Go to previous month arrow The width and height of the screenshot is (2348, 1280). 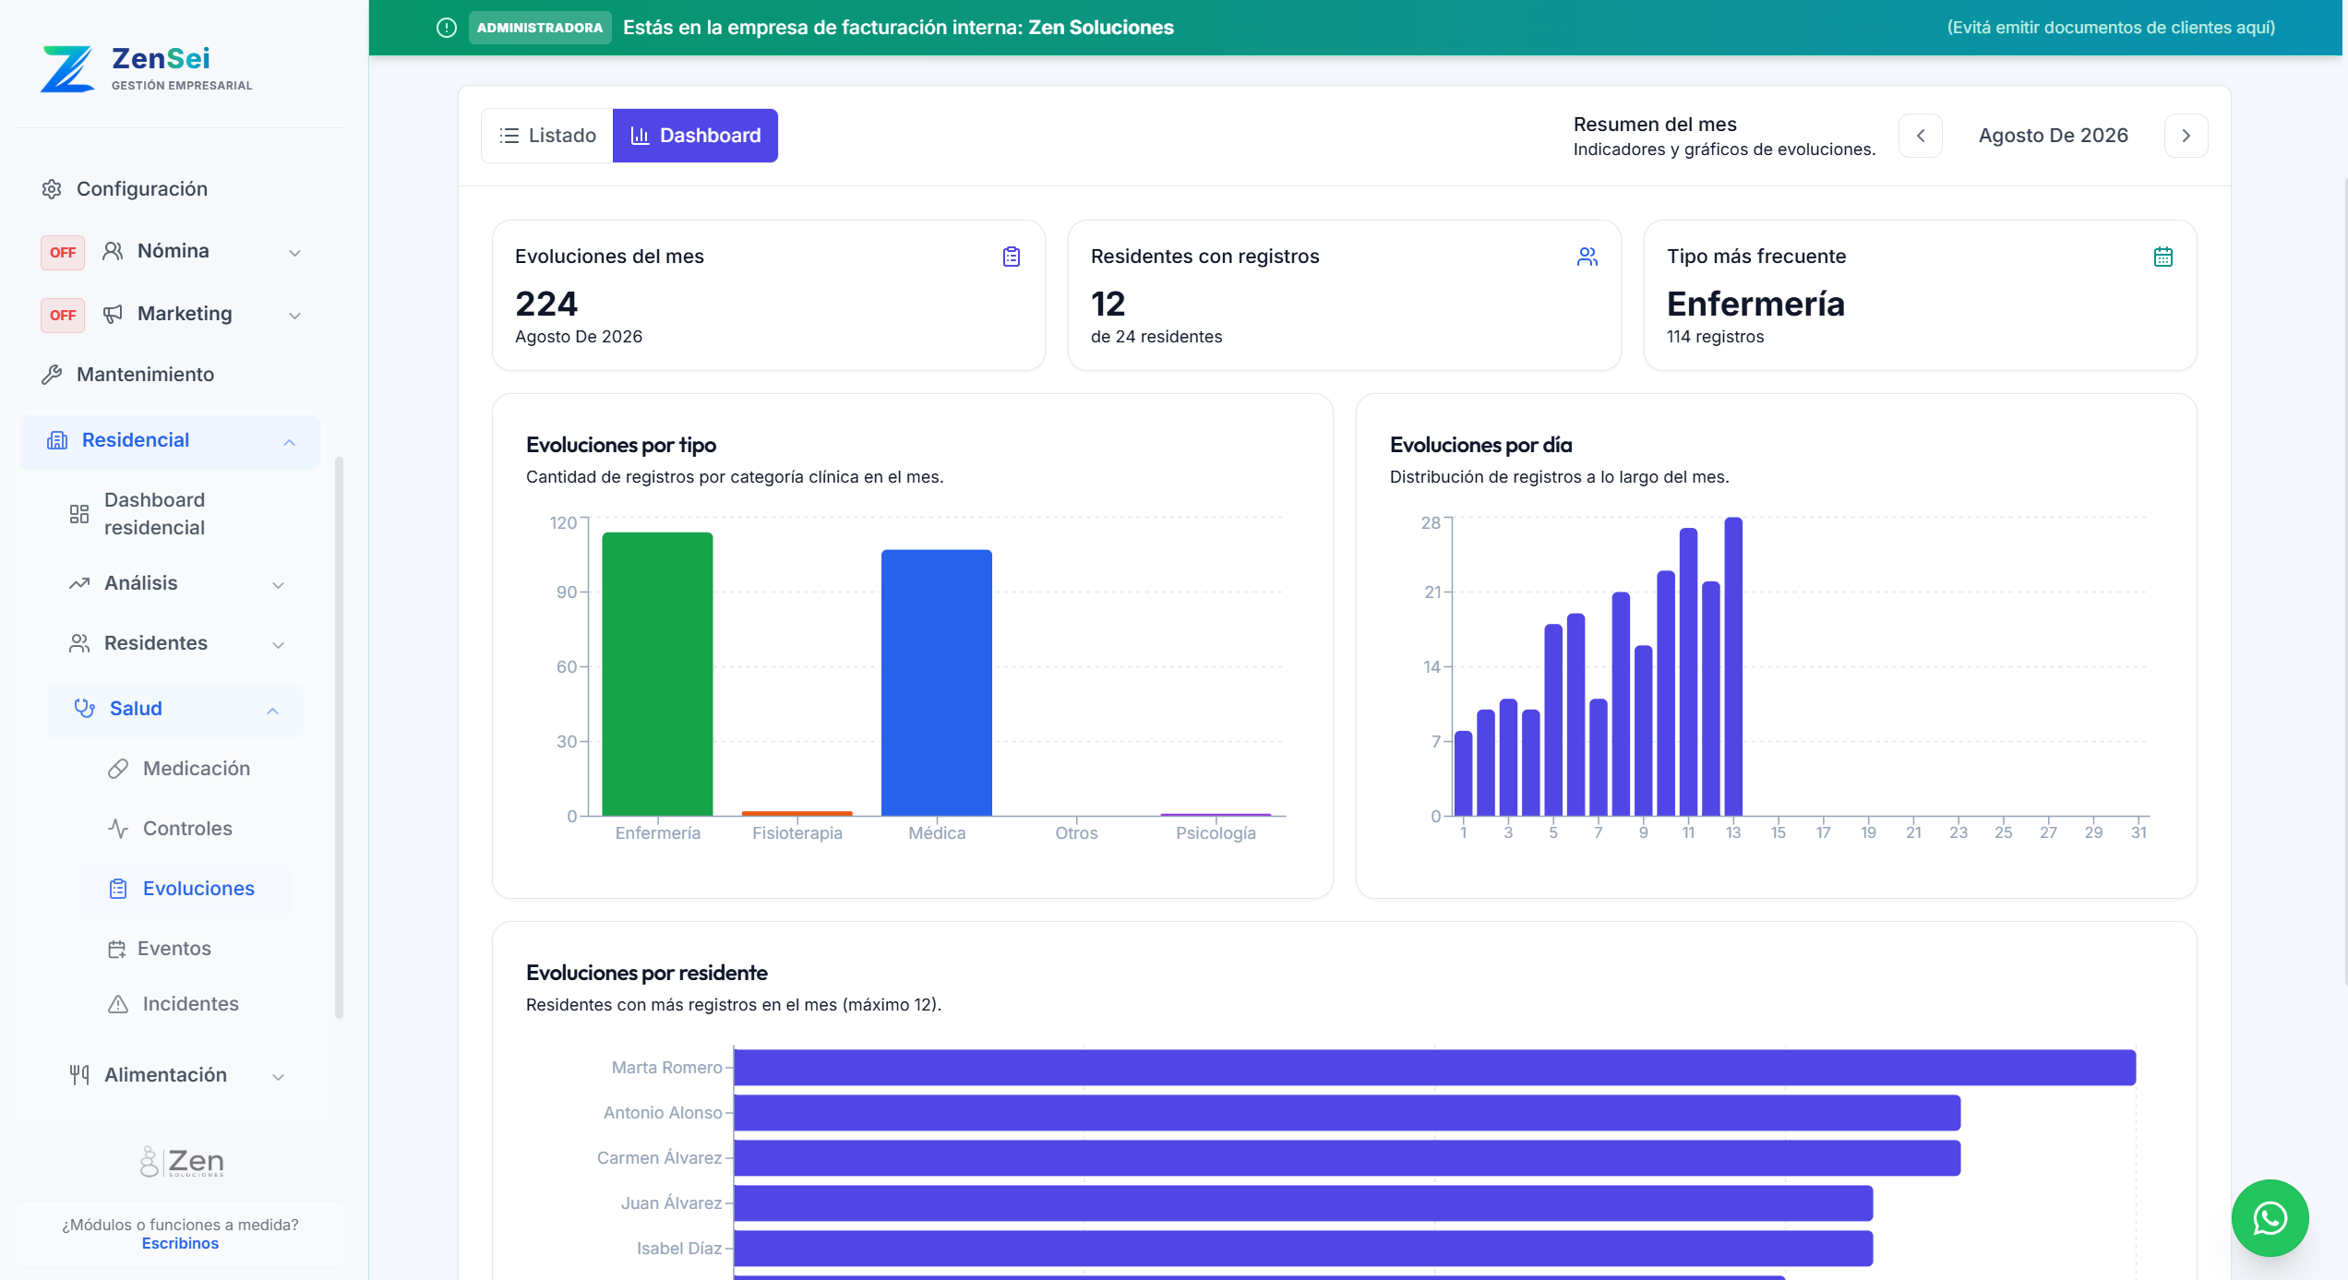(x=1921, y=136)
